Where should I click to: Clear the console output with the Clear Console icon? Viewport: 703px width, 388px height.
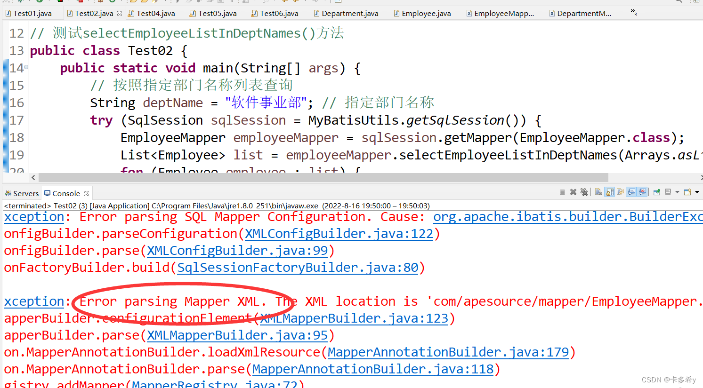[x=598, y=192]
